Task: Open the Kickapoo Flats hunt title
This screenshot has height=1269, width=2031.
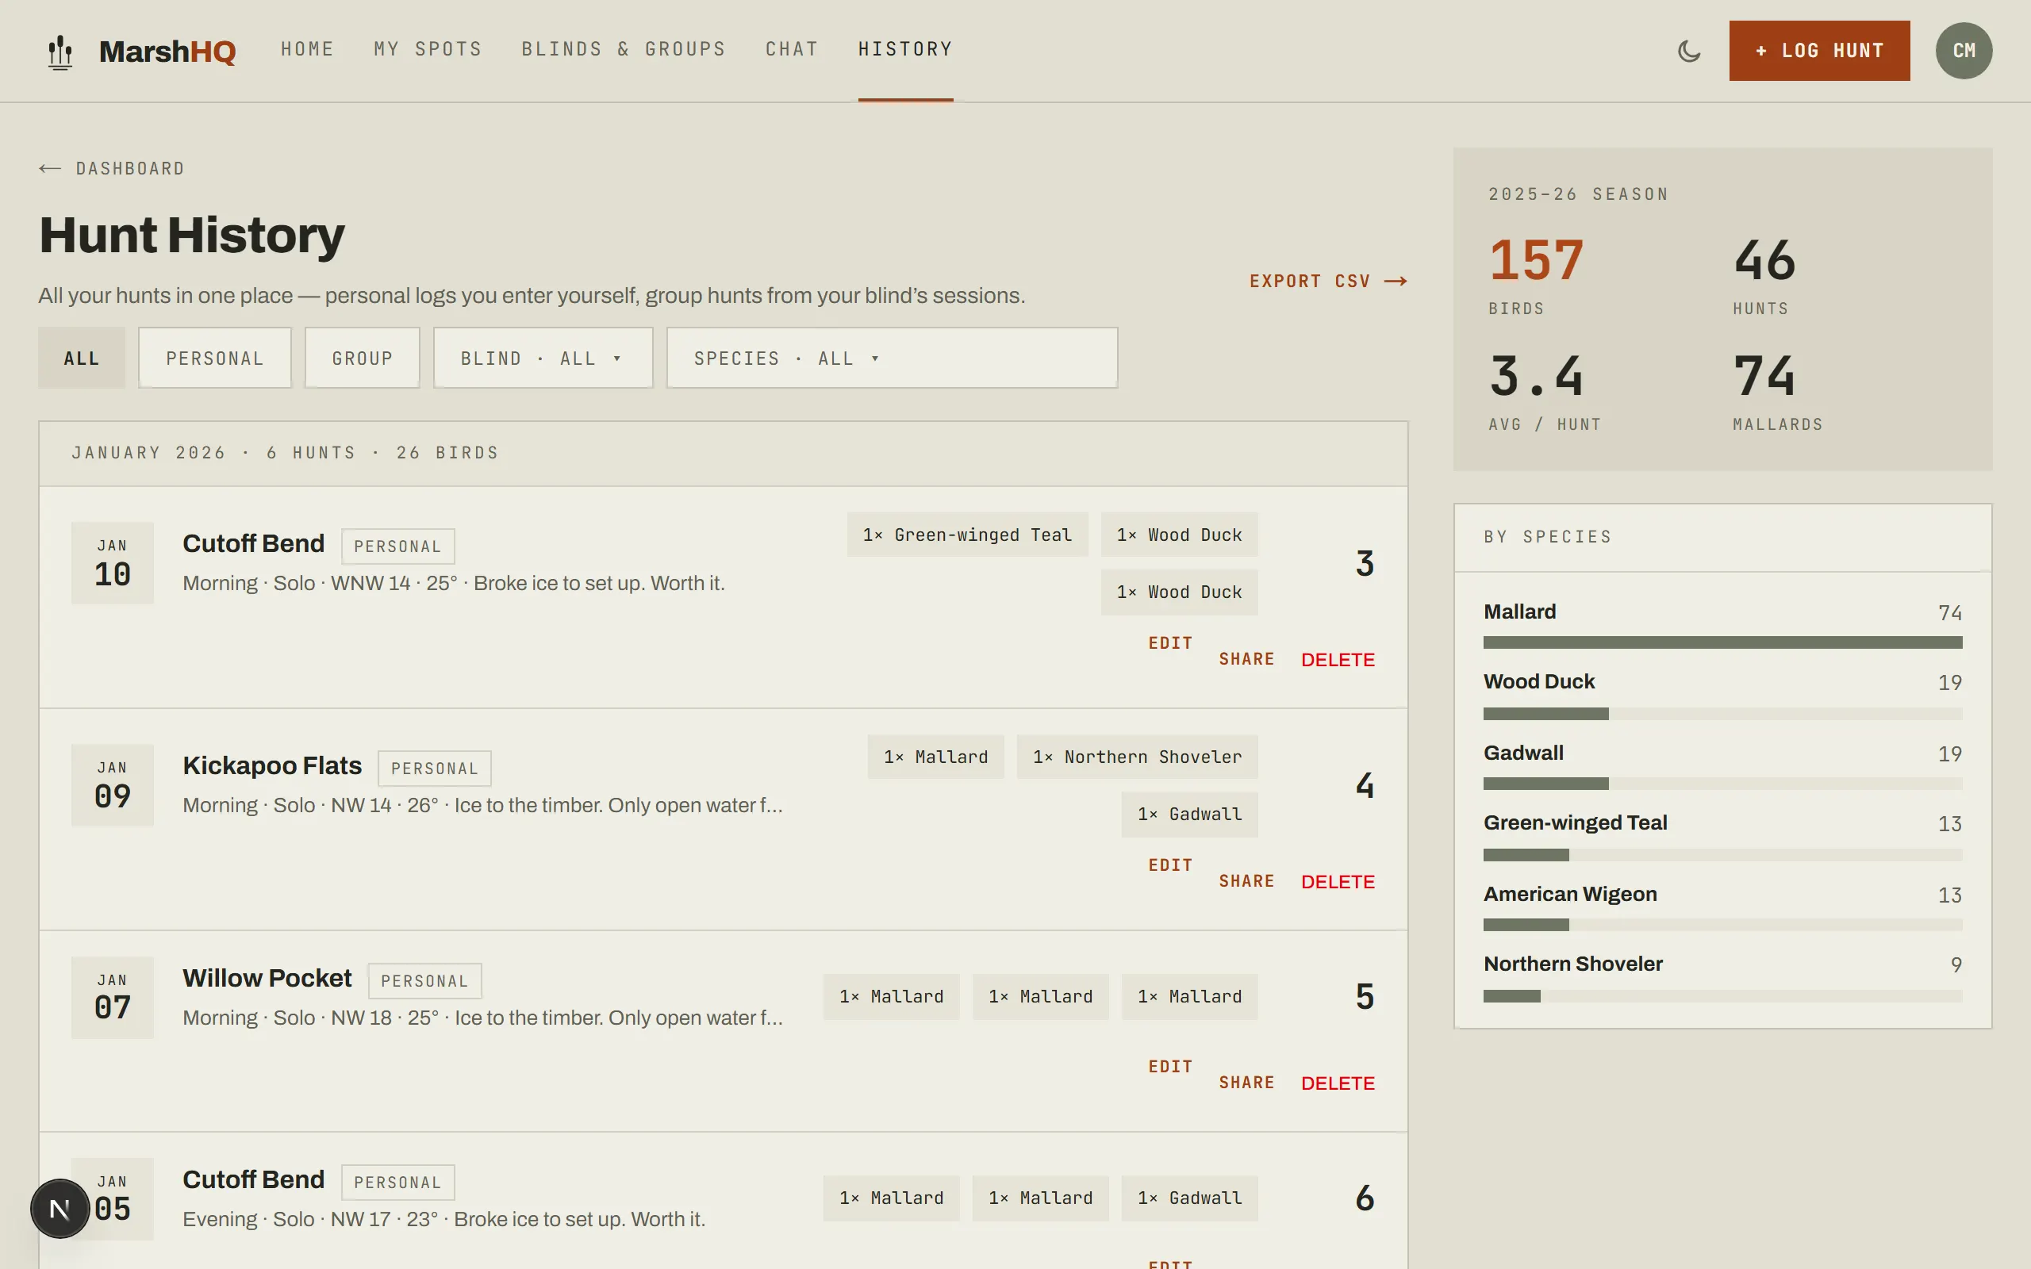Action: pos(272,765)
